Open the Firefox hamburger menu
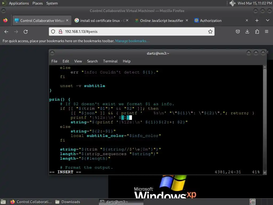 coord(267,31)
